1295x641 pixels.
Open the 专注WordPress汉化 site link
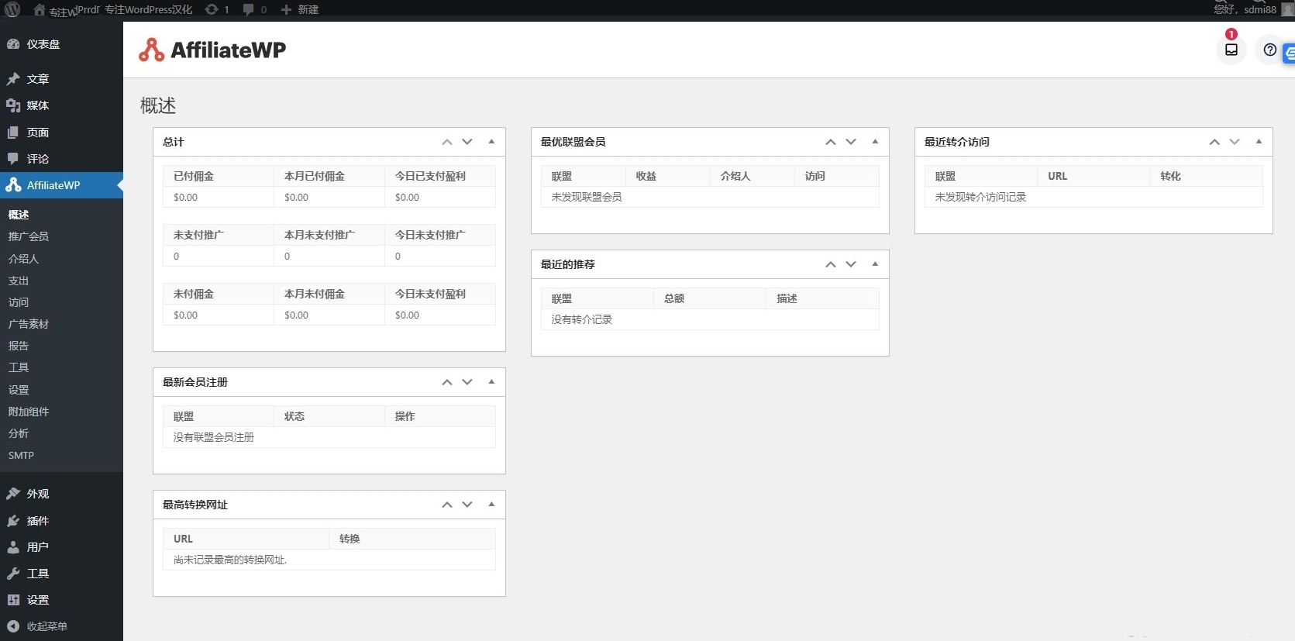tap(148, 9)
